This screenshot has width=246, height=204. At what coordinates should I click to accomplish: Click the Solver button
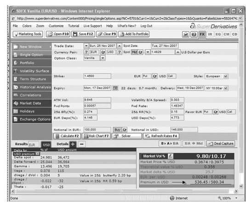127,136
